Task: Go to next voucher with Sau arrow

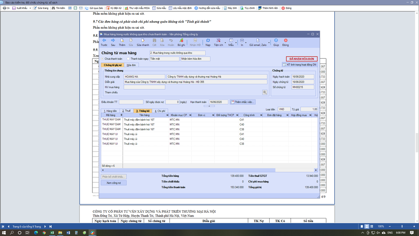Action: click(x=113, y=42)
